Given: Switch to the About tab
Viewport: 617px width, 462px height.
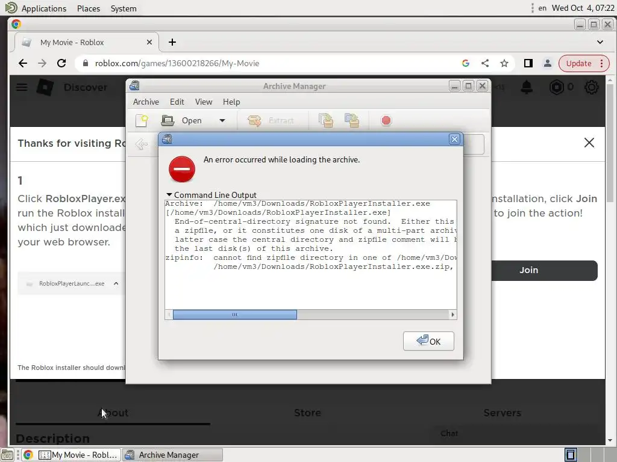Looking at the screenshot, I should (113, 413).
